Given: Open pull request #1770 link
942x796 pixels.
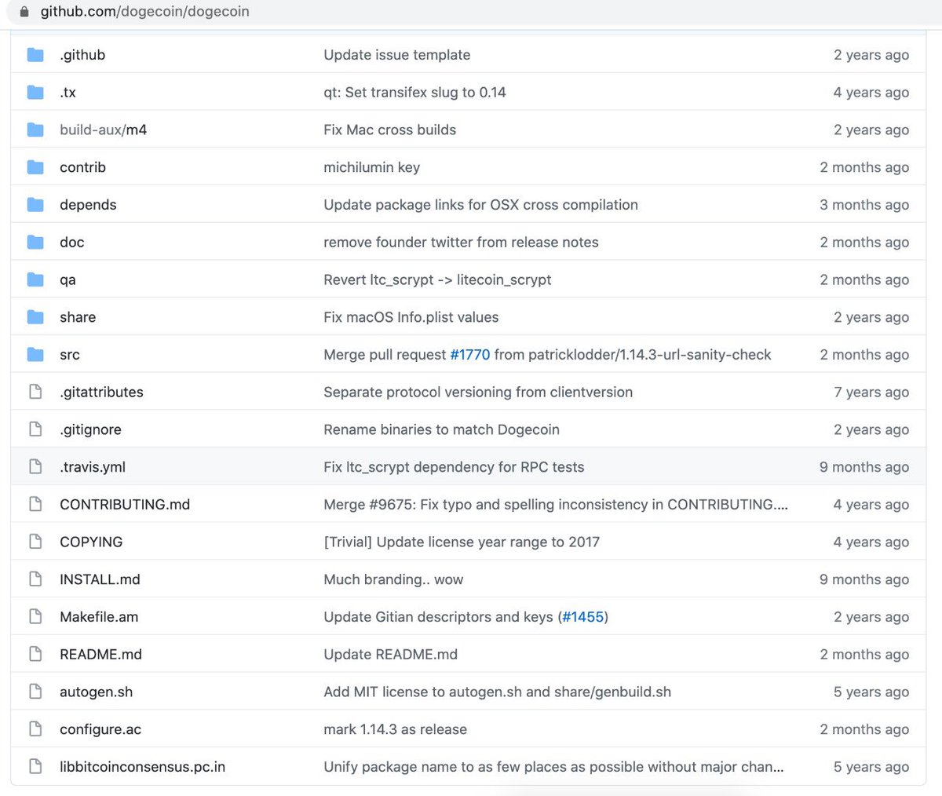Looking at the screenshot, I should pyautogui.click(x=470, y=355).
